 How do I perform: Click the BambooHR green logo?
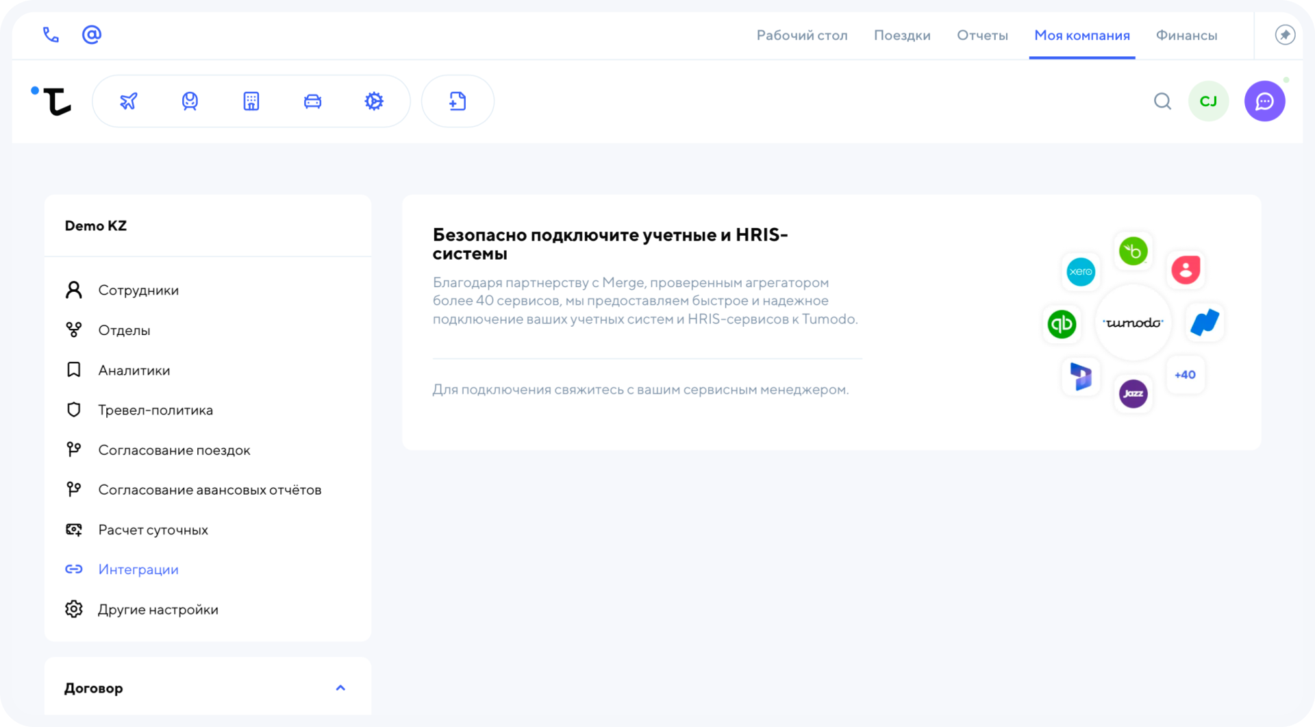(1133, 251)
